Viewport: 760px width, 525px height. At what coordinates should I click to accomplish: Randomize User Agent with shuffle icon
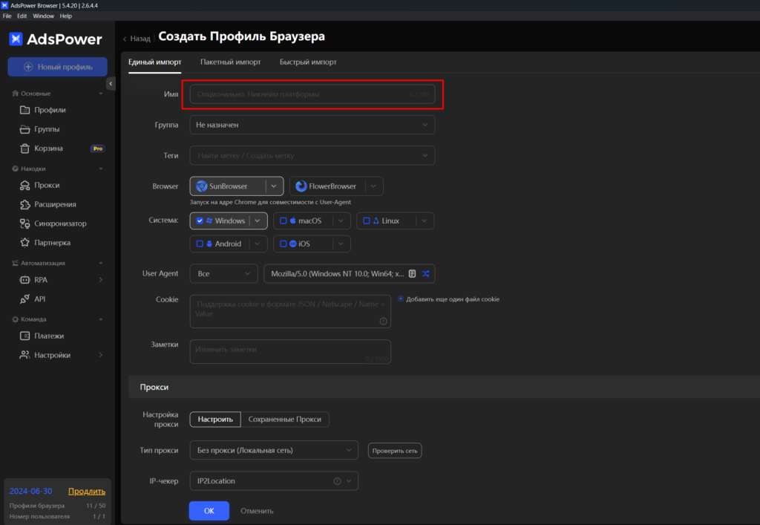[x=426, y=274]
